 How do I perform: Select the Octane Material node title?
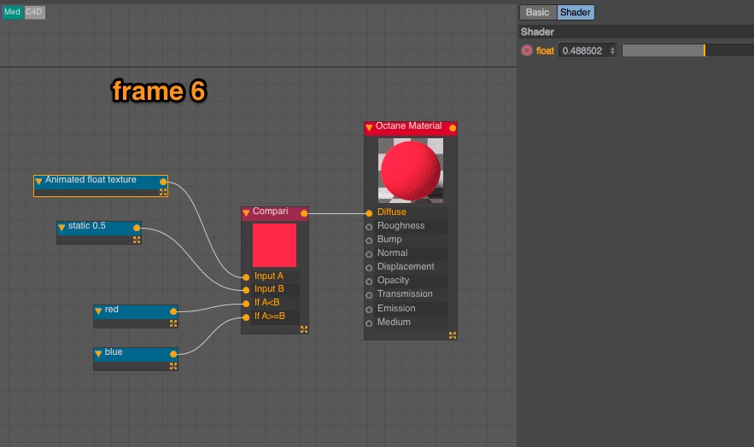(408, 125)
